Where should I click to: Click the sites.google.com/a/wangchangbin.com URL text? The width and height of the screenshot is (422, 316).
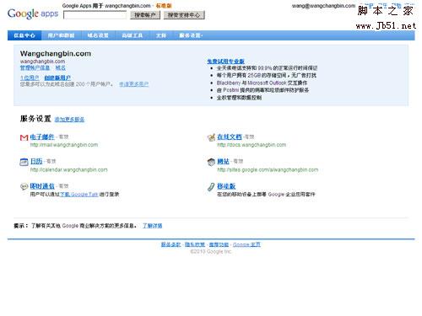pos(268,170)
